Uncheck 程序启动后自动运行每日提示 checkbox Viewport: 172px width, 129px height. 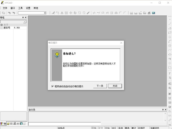click(x=52, y=86)
